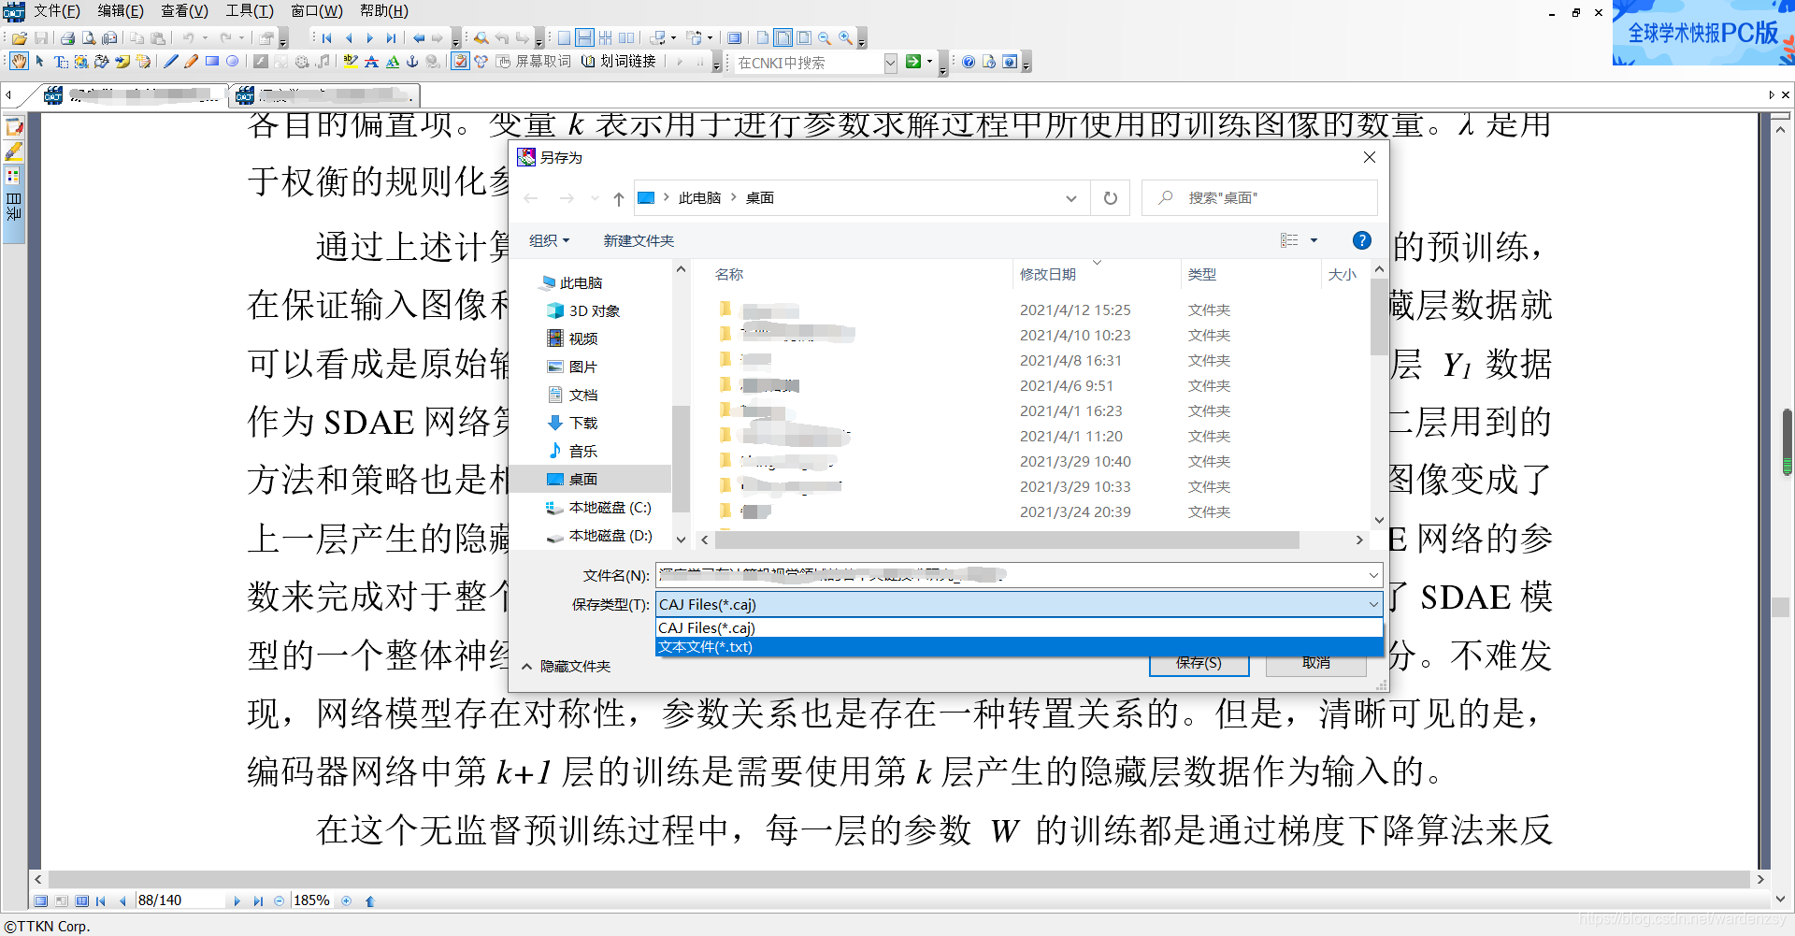
Task: Click the 取消 cancel button
Action: [1316, 662]
